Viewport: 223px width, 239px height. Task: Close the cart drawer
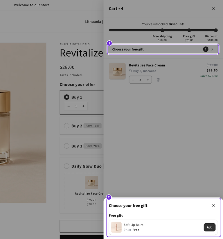[213, 8]
